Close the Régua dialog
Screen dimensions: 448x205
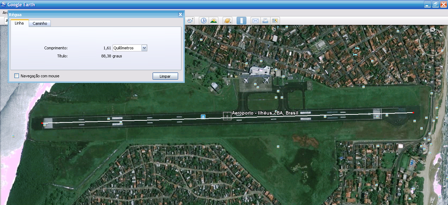pos(180,14)
